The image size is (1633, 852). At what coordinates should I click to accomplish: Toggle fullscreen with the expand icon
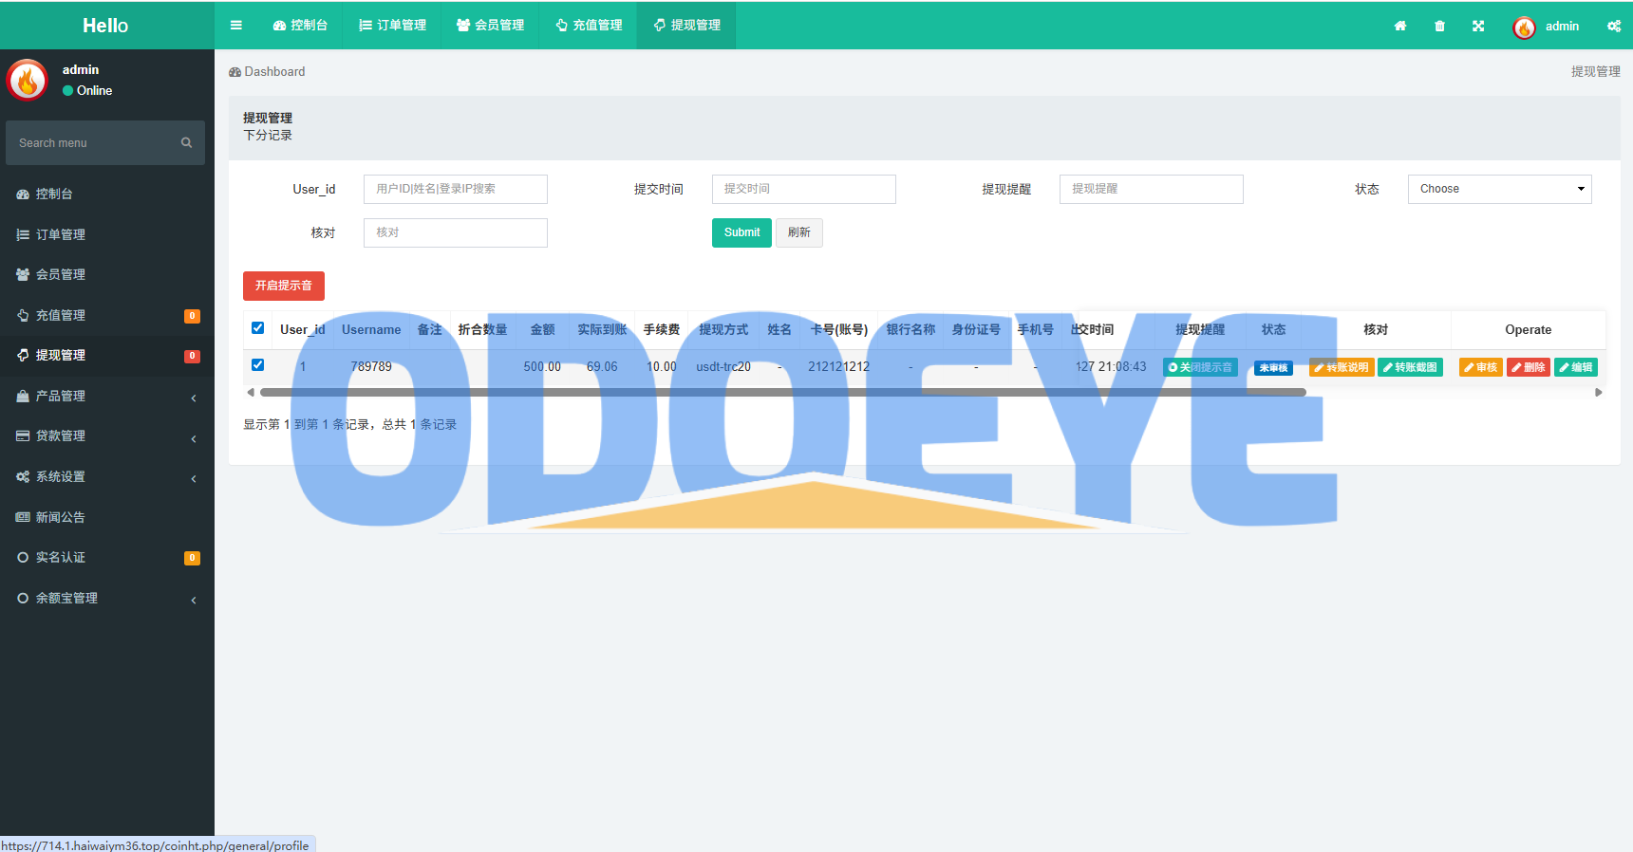pos(1478,27)
